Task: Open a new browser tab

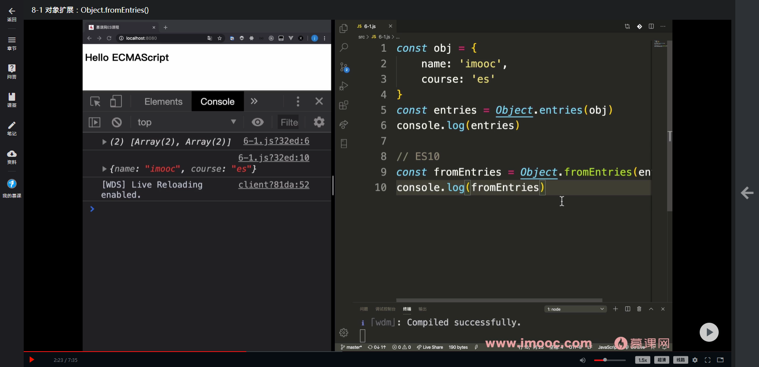Action: [x=166, y=27]
